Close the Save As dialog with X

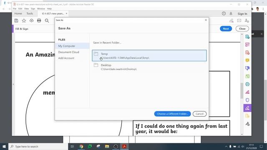[206, 20]
